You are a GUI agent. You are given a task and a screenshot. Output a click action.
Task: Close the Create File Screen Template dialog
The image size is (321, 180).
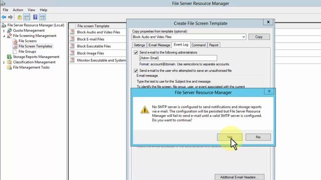(268, 22)
